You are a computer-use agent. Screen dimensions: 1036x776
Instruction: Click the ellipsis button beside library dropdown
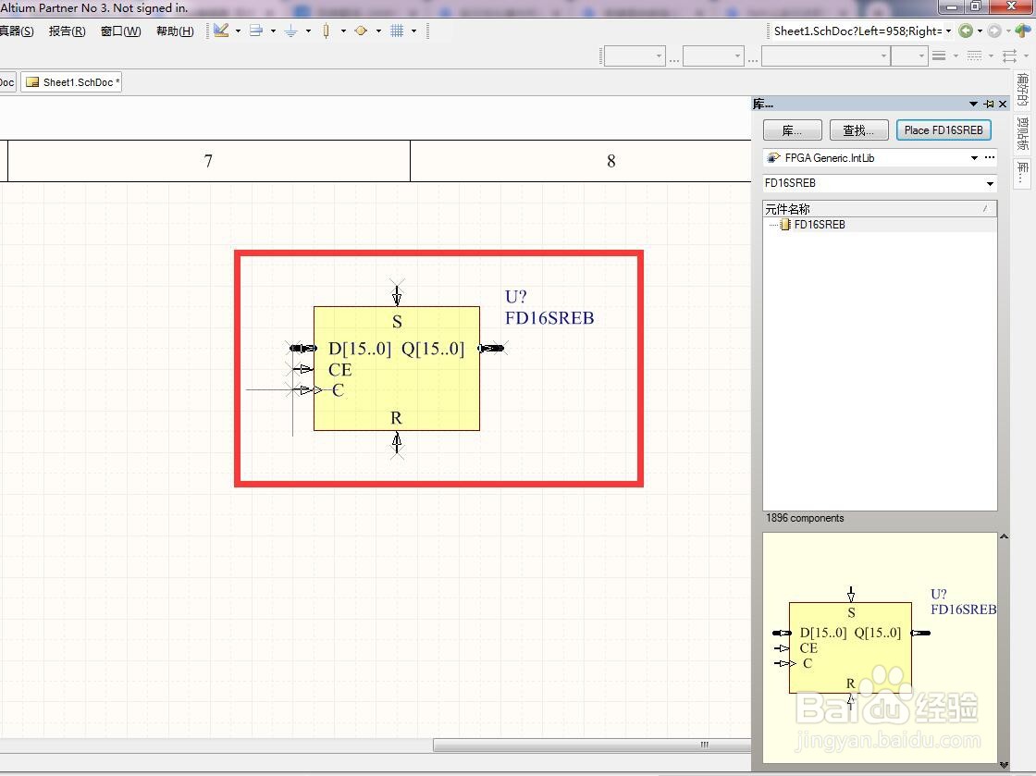[x=989, y=157]
